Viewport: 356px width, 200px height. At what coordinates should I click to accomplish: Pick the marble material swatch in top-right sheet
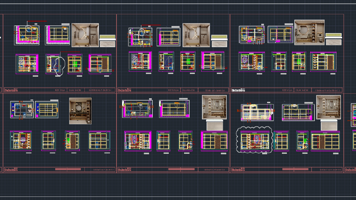[x=334, y=42]
